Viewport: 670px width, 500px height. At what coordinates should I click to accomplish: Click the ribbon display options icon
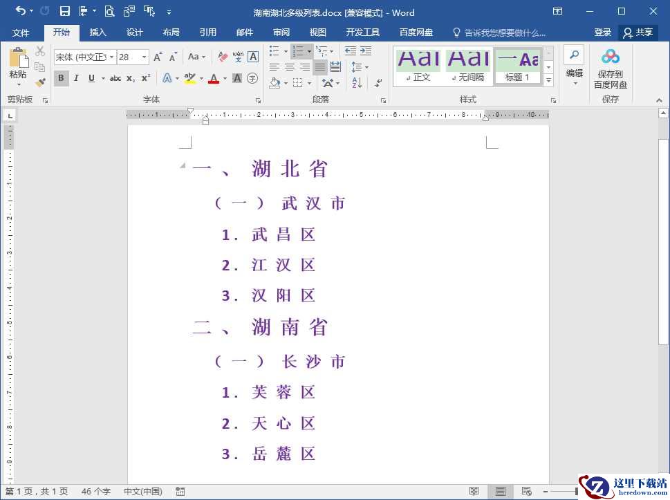coord(557,11)
